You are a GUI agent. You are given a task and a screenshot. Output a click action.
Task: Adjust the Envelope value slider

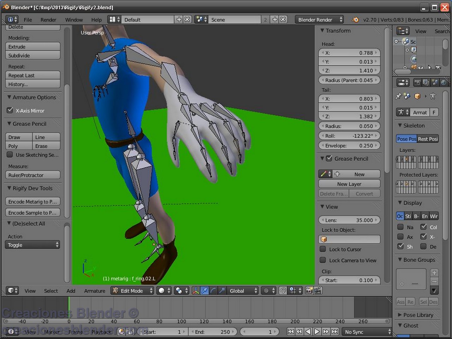coord(349,145)
